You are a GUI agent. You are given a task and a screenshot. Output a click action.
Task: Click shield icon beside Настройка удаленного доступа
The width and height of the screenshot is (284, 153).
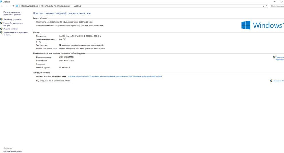coord(1,23)
